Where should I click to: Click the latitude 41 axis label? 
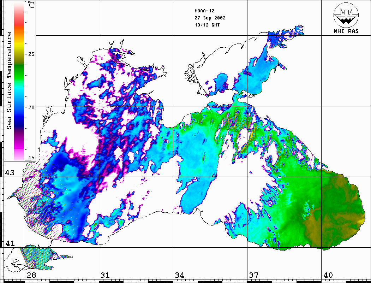click(10, 243)
